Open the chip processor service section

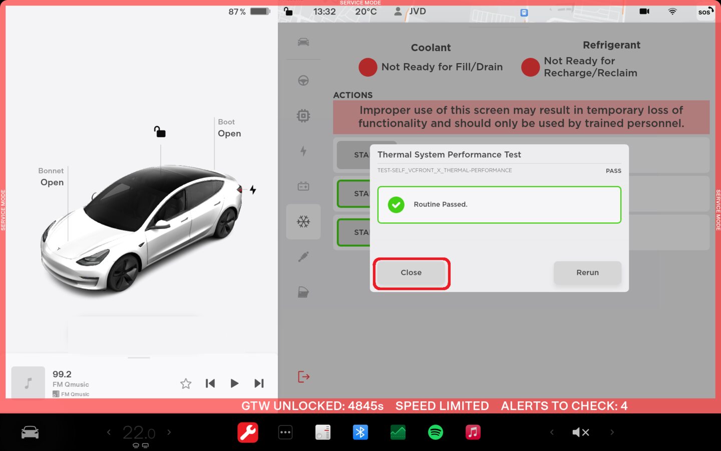(303, 116)
